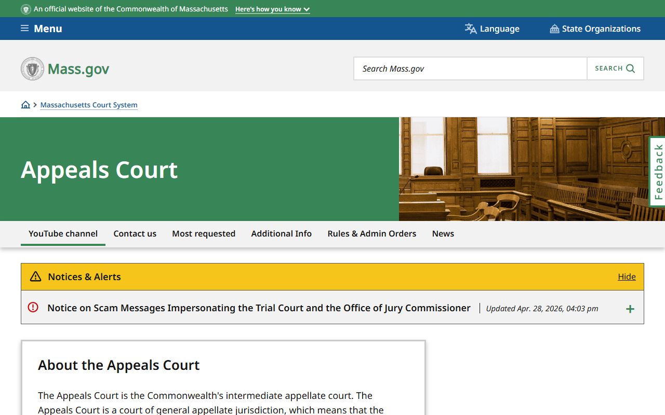Hide the Notices & Alerts section
This screenshot has width=665, height=415.
coord(627,276)
